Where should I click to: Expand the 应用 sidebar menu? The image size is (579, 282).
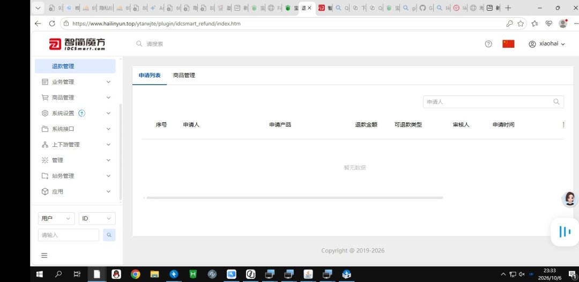point(77,192)
